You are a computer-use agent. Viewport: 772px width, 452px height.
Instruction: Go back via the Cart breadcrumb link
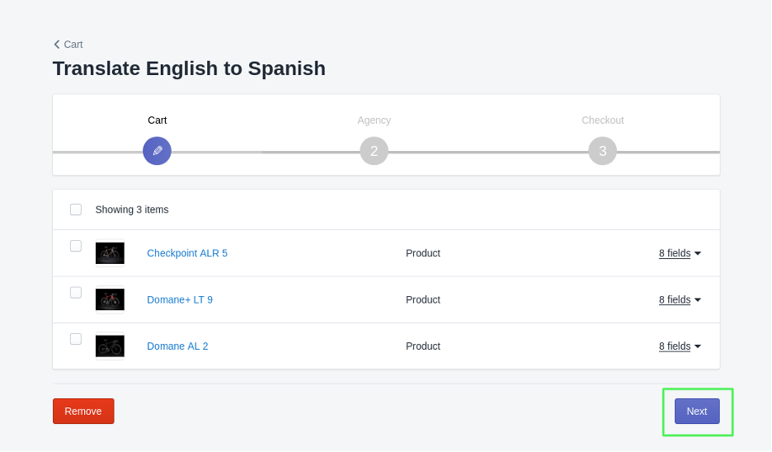68,45
